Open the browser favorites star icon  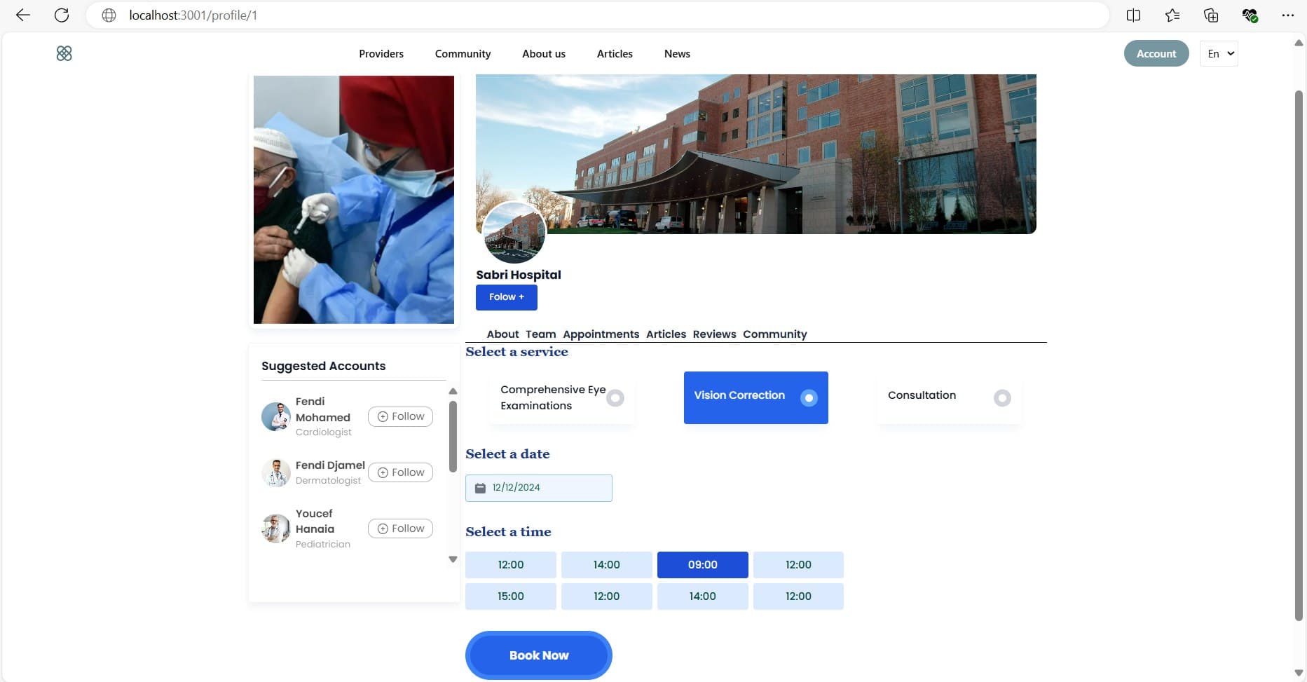[1172, 15]
